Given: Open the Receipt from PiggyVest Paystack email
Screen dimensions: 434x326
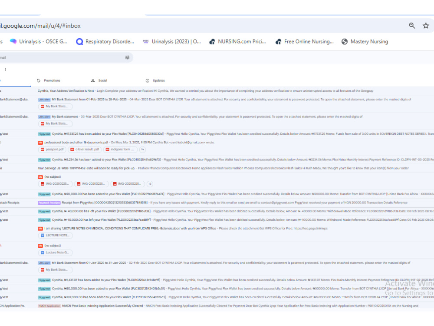Looking at the screenshot, I should pos(217,203).
